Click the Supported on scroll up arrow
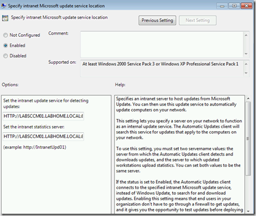Viewport: 256px width, 216px height. [246, 64]
